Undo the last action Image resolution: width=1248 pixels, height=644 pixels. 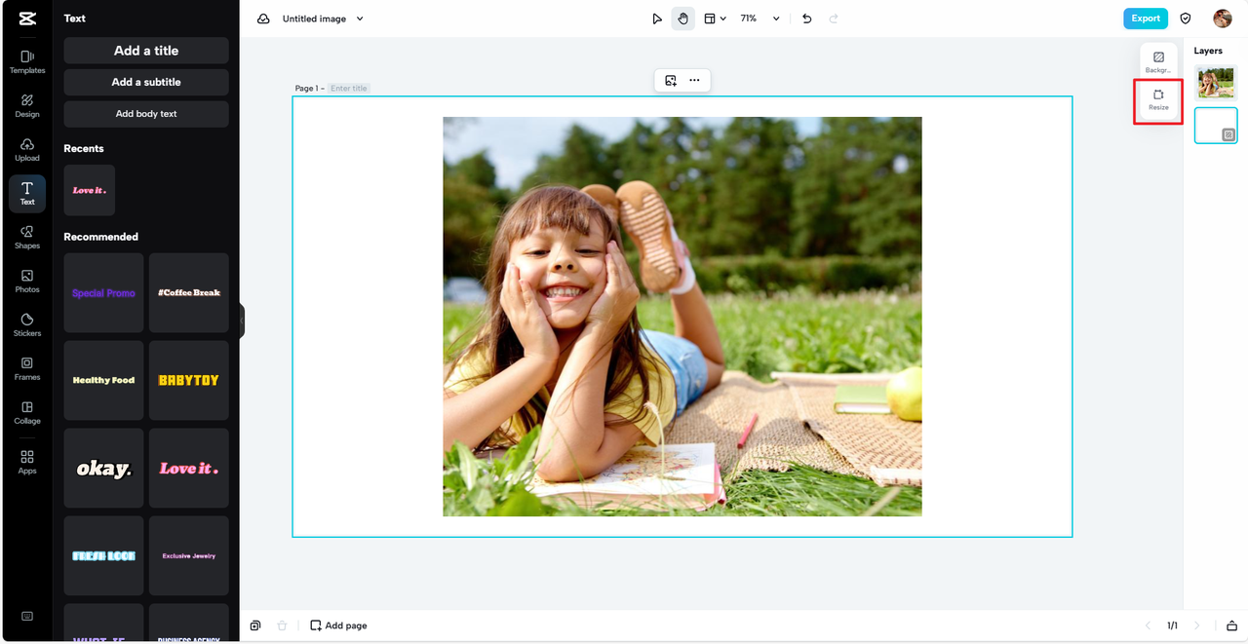tap(806, 19)
